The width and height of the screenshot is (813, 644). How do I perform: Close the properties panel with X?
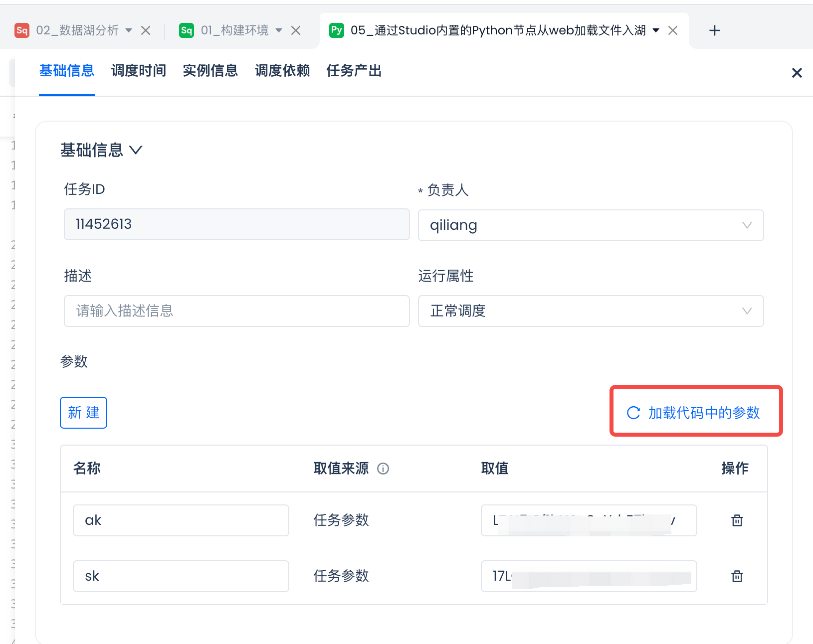pyautogui.click(x=797, y=73)
